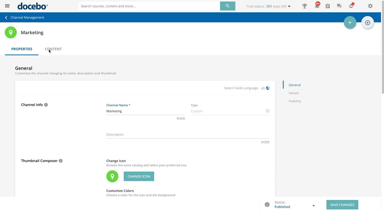Open the settings gear icon
This screenshot has width=384, height=212.
370,6
